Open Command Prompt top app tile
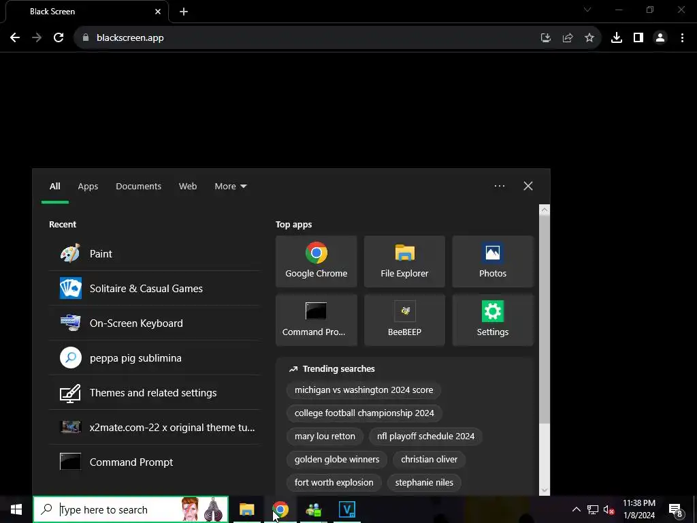The height and width of the screenshot is (523, 697). coord(316,320)
